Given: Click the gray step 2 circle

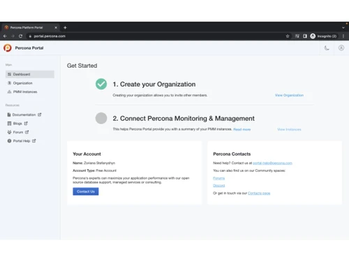Looking at the screenshot, I should coord(101,118).
